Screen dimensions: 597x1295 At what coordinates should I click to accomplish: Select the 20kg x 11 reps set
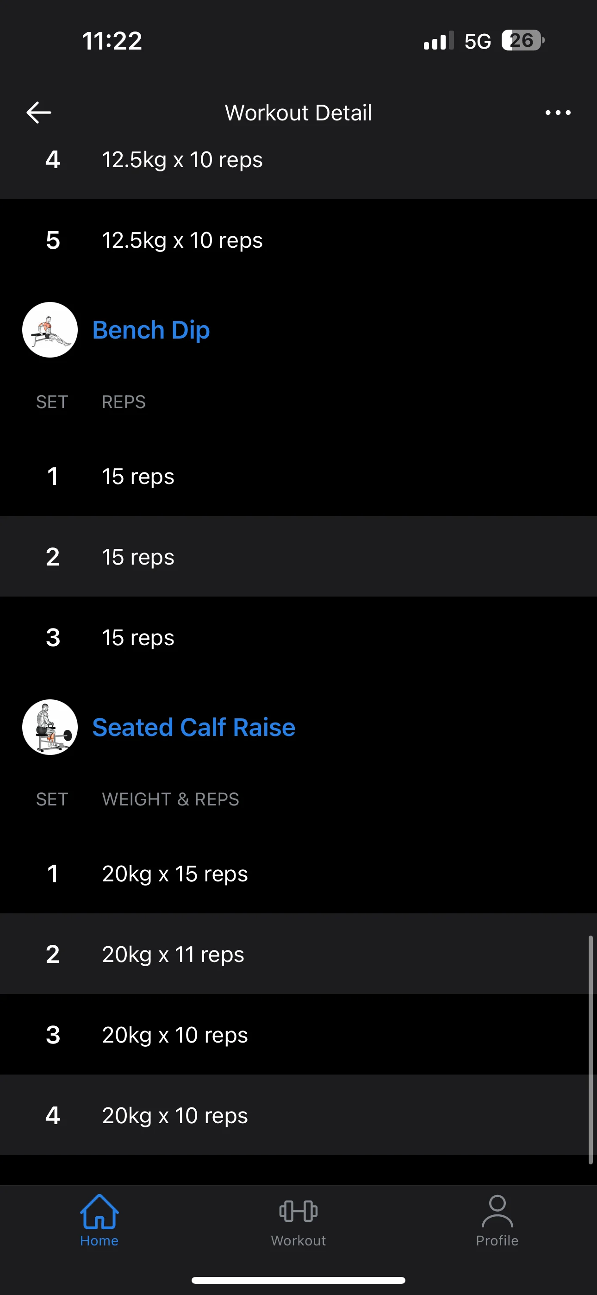[298, 954]
